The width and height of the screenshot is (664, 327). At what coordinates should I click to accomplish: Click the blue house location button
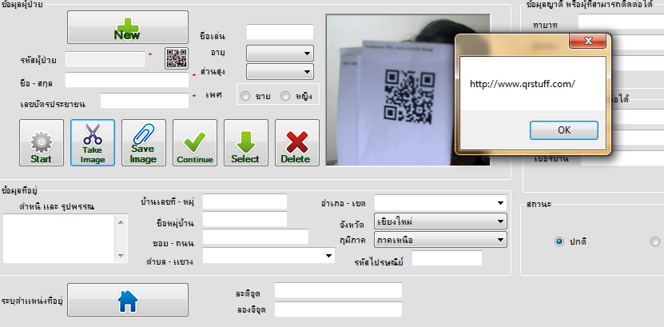[128, 300]
